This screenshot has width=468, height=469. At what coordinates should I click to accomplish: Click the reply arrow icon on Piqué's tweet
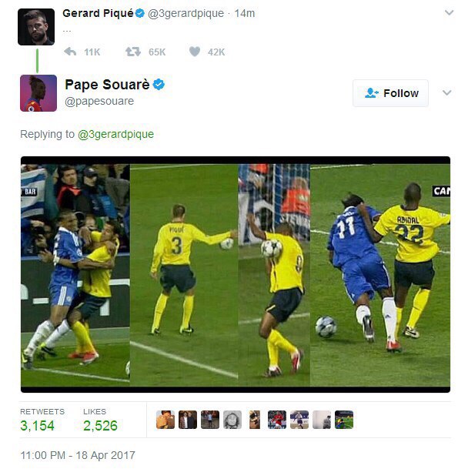(x=70, y=52)
